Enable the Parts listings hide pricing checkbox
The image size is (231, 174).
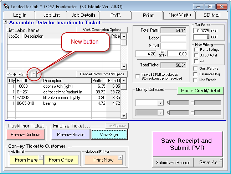point(196,50)
